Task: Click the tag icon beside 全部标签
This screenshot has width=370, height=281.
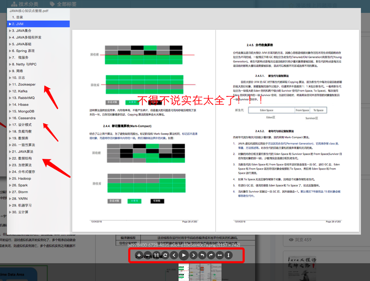Action: pyautogui.click(x=52, y=4)
